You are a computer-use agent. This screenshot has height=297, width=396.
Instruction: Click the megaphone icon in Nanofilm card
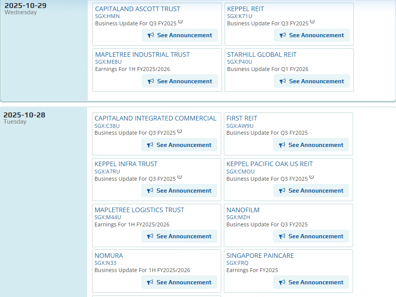click(282, 236)
